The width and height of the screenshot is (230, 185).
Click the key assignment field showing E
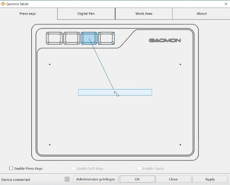(115, 92)
